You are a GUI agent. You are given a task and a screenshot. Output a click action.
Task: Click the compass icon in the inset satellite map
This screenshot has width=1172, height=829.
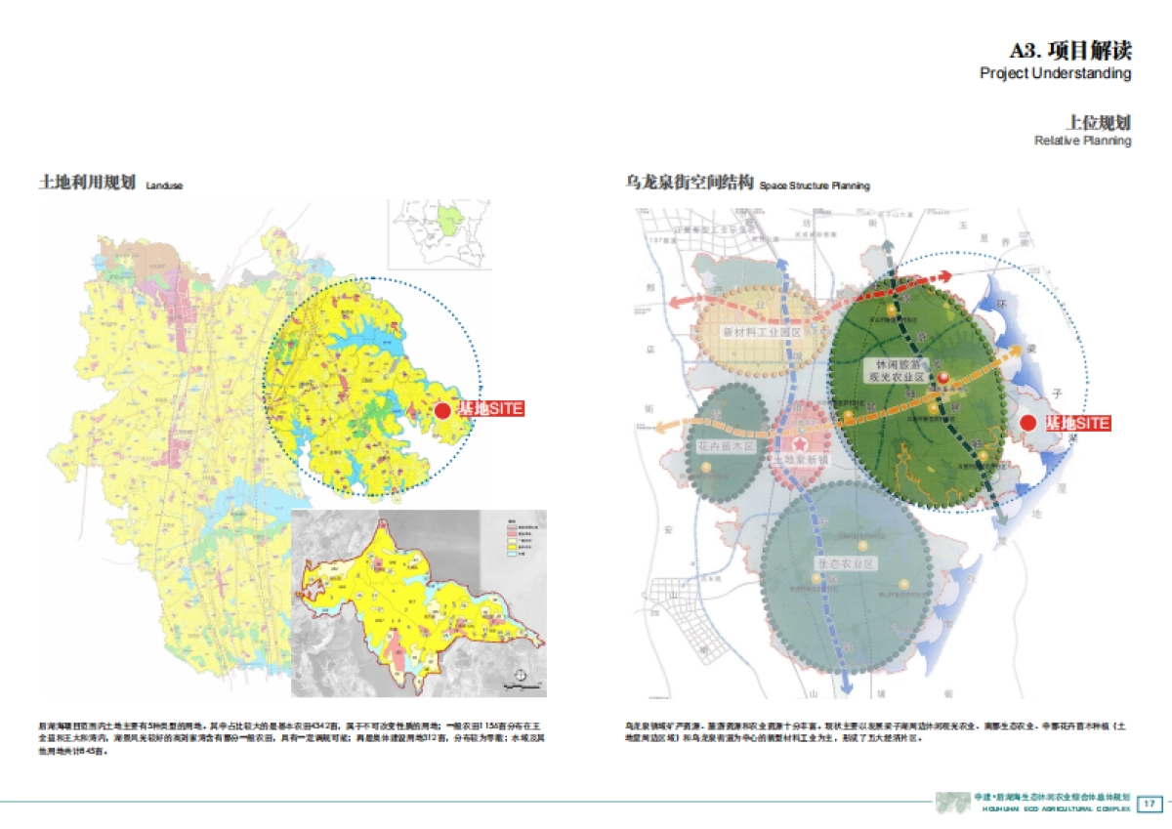520,676
